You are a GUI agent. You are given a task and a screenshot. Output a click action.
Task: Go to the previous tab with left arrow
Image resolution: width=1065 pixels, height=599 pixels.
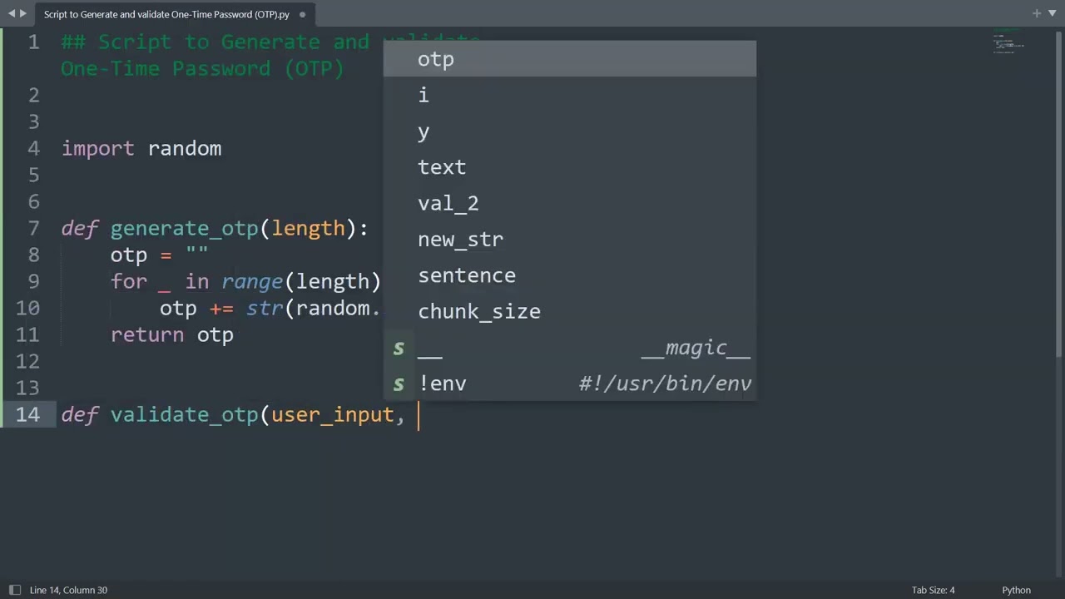tap(12, 14)
